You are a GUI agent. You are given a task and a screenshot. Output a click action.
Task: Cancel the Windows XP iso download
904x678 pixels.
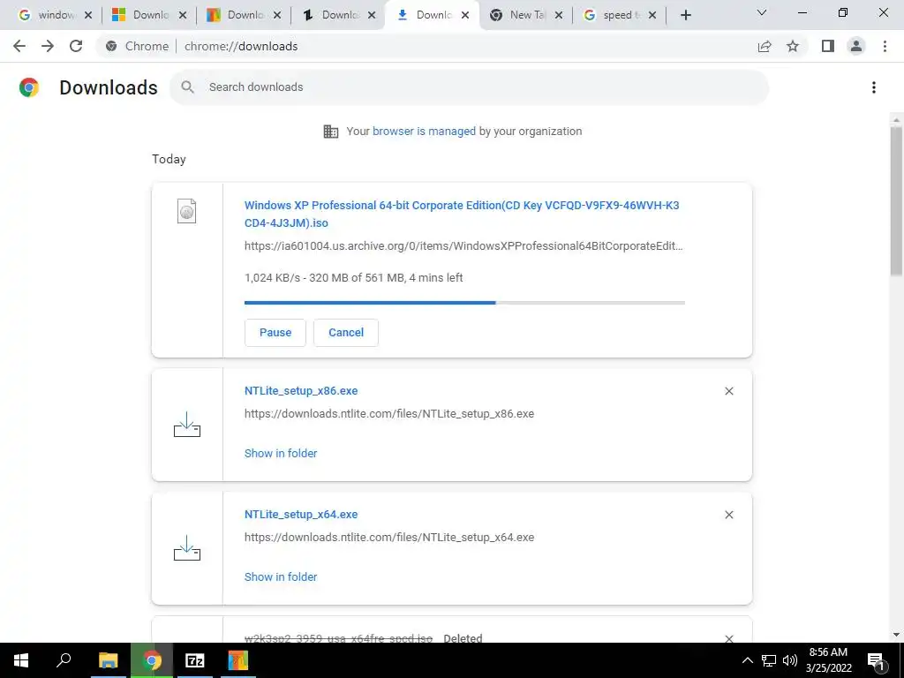[x=346, y=333]
